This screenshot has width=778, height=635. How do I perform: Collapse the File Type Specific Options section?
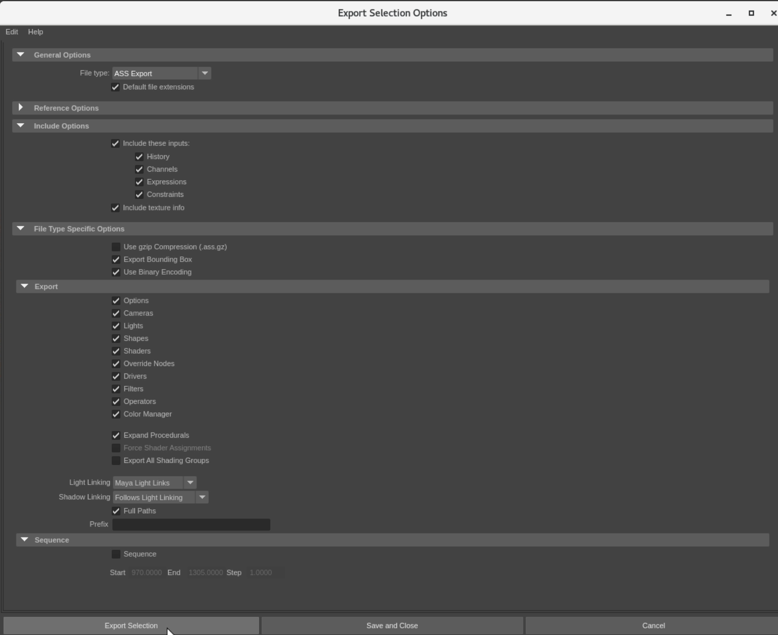[21, 229]
